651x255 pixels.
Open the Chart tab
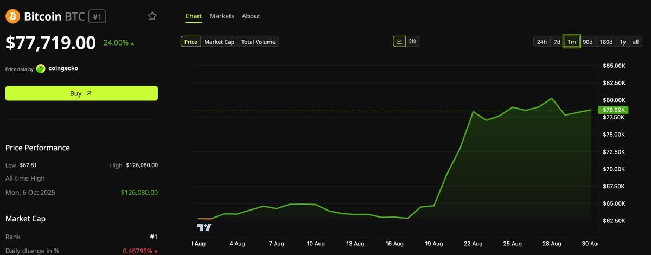pos(194,16)
